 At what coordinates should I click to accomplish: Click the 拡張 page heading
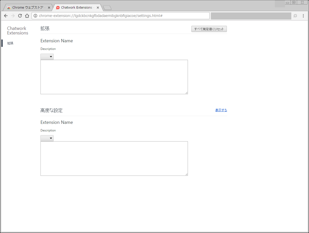(45, 28)
